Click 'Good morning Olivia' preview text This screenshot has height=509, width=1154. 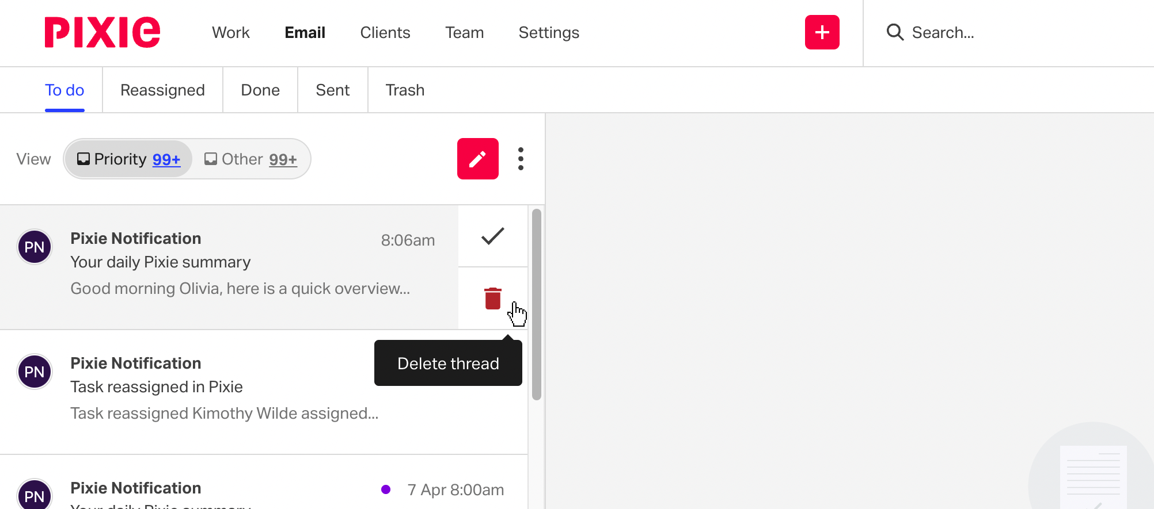pyautogui.click(x=240, y=289)
